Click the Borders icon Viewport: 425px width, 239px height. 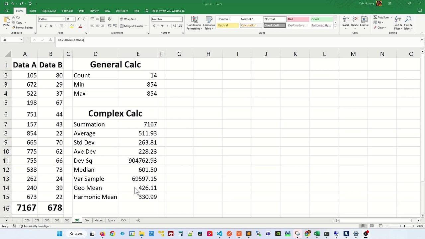pyautogui.click(x=61, y=26)
